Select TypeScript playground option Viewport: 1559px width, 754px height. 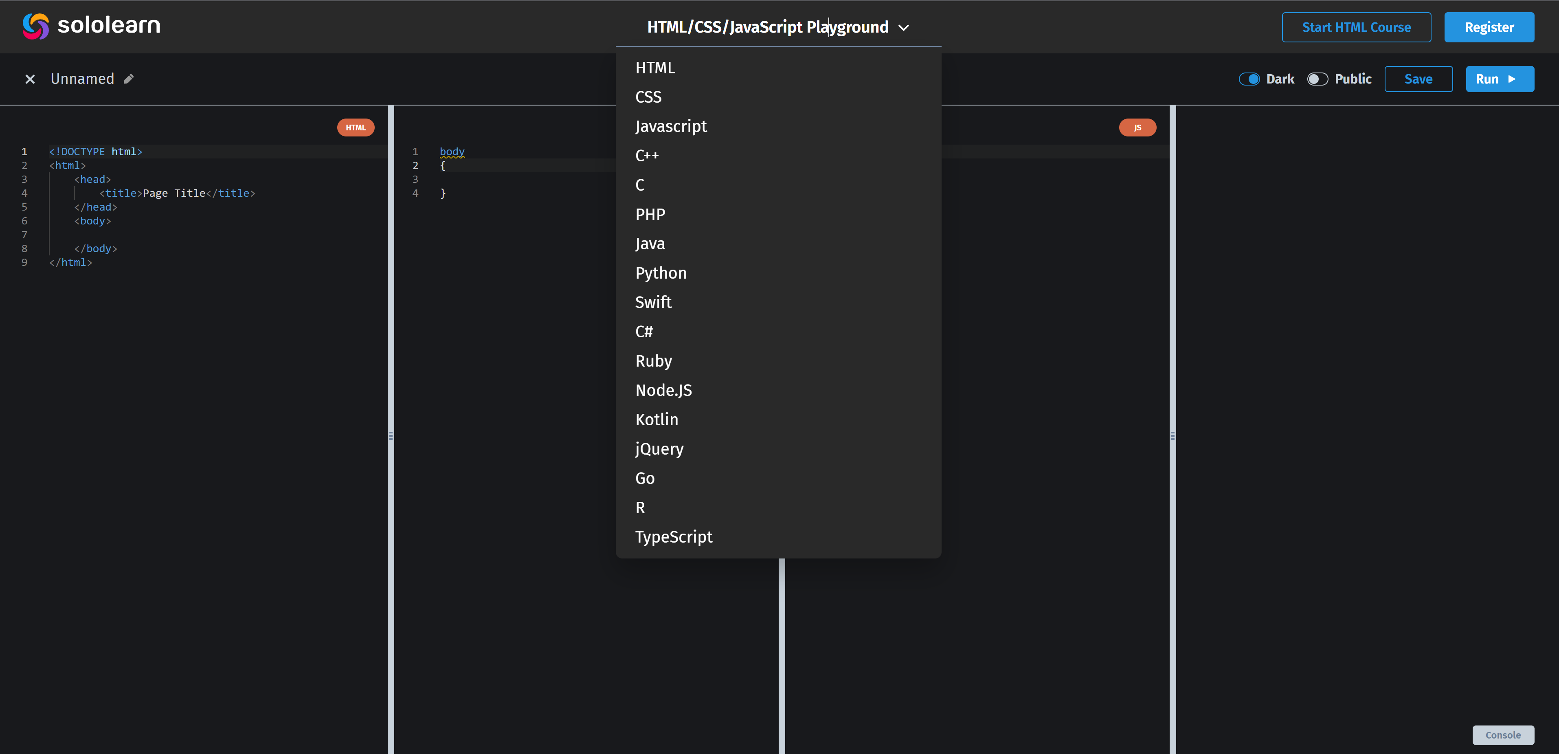point(778,537)
